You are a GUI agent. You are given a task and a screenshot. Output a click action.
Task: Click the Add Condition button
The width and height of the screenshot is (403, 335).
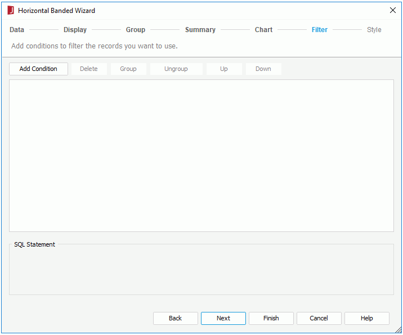38,69
